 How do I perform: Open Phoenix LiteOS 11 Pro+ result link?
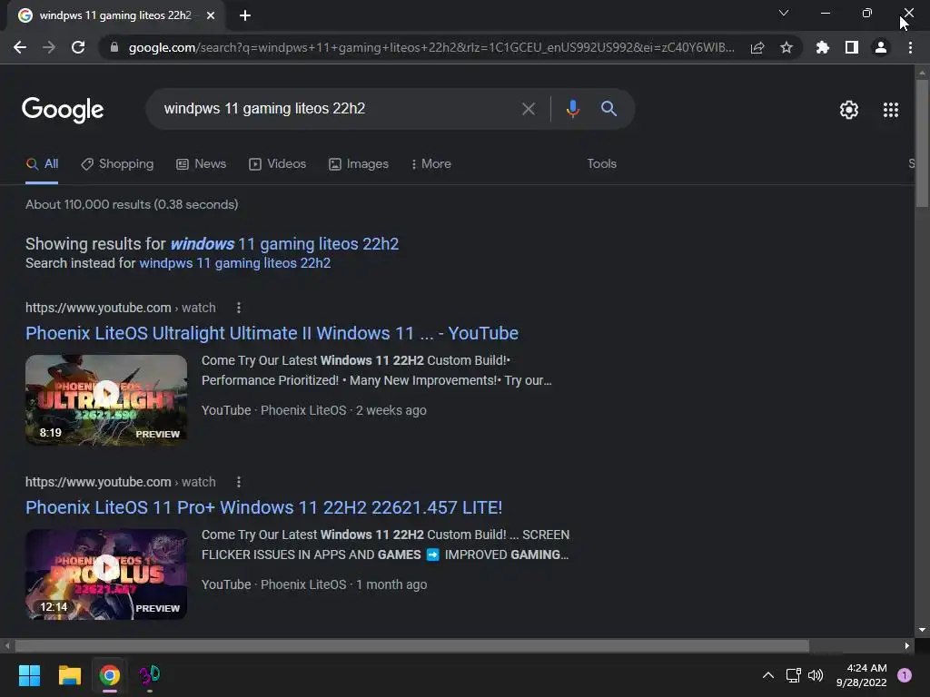tap(264, 507)
